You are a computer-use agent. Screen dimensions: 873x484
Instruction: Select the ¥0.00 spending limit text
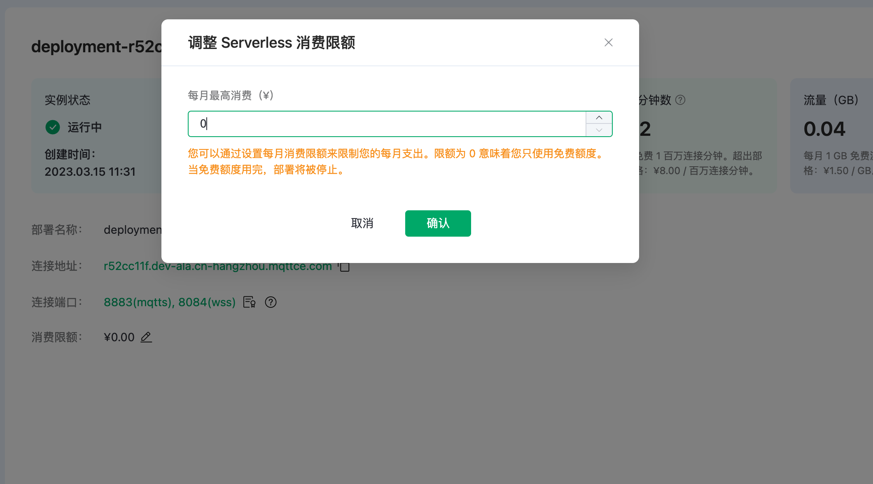click(x=119, y=337)
